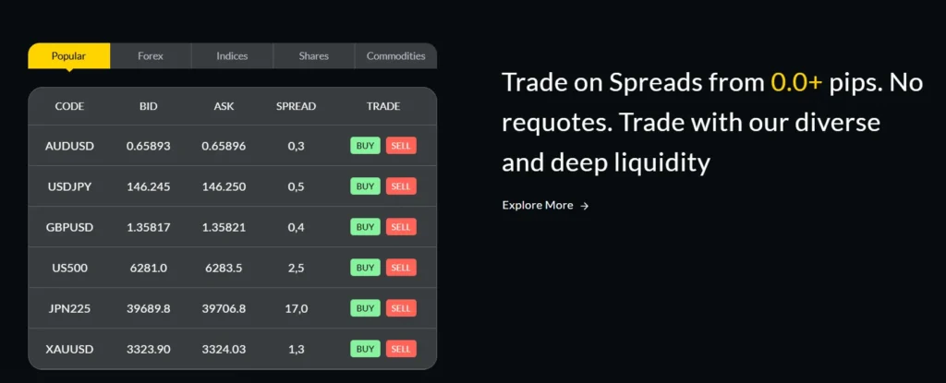Hit BUY for US500

[365, 268]
